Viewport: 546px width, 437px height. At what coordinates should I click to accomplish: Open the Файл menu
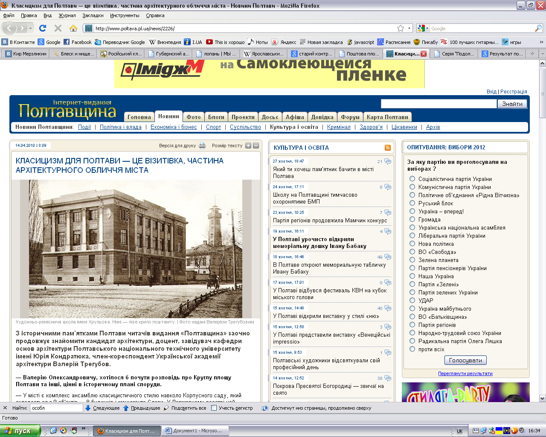(9, 15)
